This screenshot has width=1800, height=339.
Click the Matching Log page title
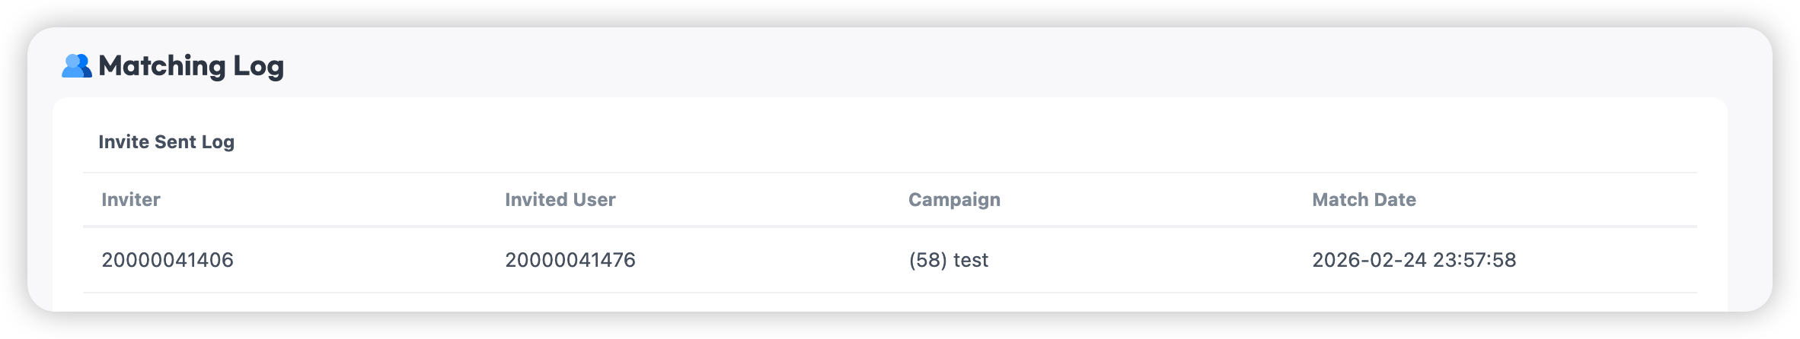[x=190, y=66]
